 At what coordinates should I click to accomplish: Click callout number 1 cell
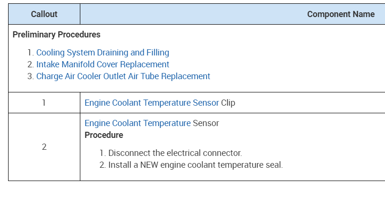coord(44,103)
